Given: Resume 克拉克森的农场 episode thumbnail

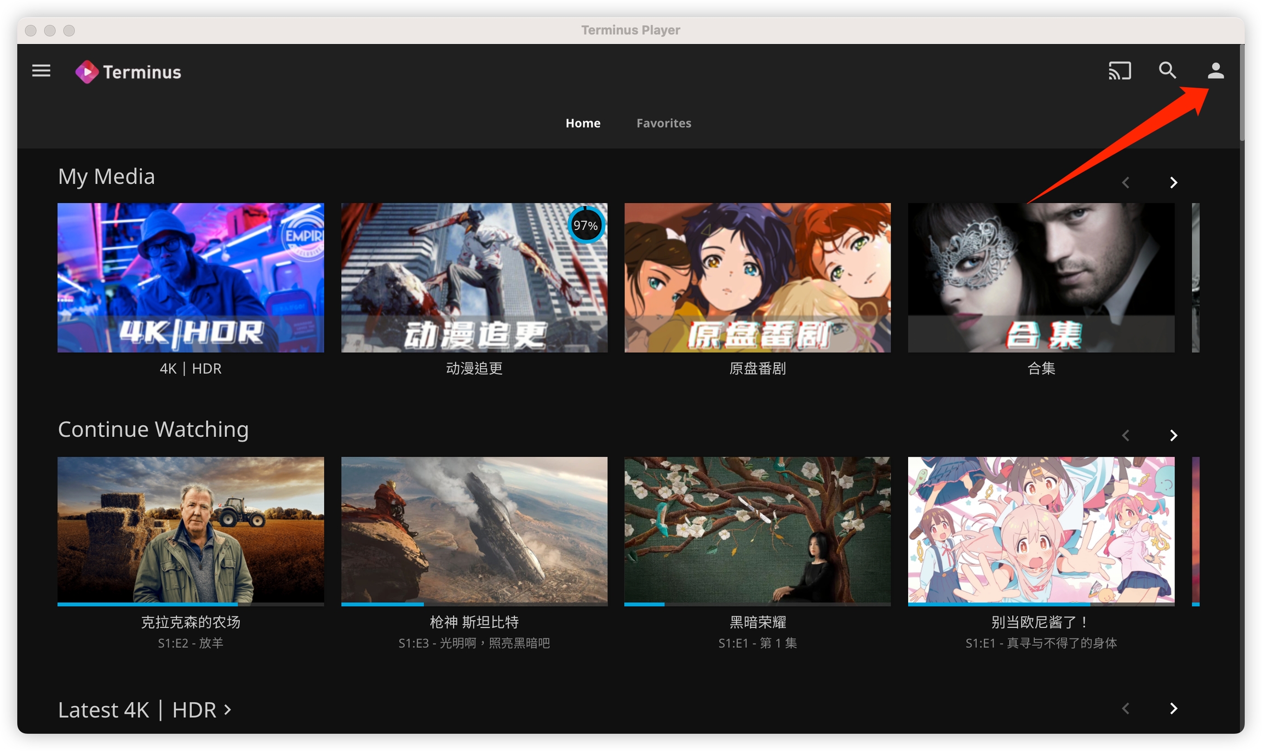Looking at the screenshot, I should (191, 530).
